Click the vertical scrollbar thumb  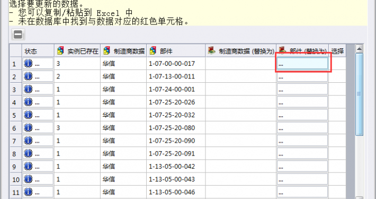click(359, 94)
